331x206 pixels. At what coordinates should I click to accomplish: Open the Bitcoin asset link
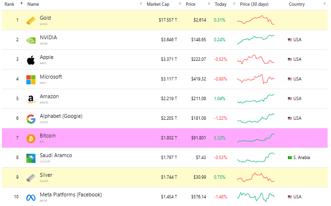pyautogui.click(x=48, y=136)
